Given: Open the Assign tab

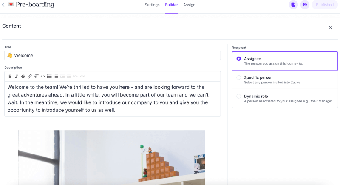Looking at the screenshot, I should tap(189, 5).
